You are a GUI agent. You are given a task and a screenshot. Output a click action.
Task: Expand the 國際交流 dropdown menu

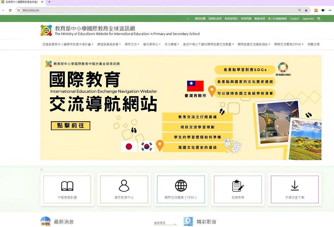(x=132, y=45)
